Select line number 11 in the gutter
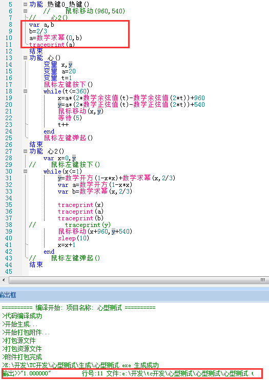 9,45
